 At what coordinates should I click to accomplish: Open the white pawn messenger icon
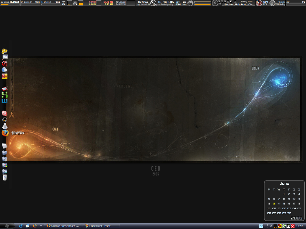(5, 126)
